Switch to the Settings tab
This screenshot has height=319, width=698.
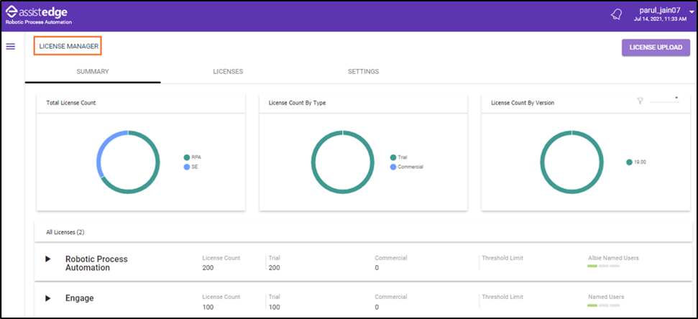363,72
